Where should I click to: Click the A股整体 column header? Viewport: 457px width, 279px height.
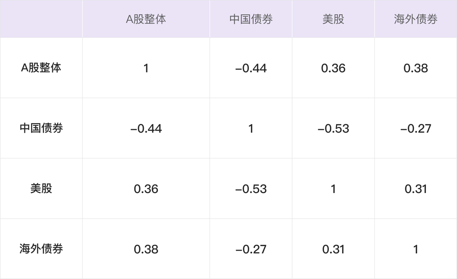pyautogui.click(x=146, y=19)
